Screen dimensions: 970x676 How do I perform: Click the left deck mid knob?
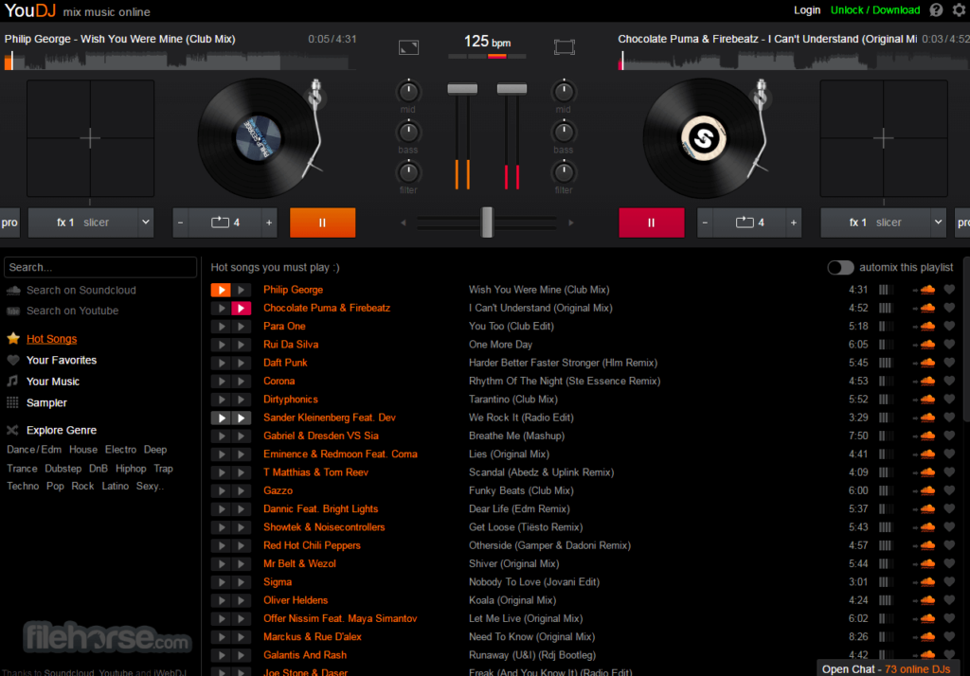coord(407,92)
